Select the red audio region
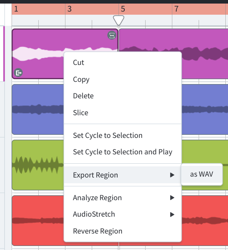228x250 pixels. coord(38,221)
